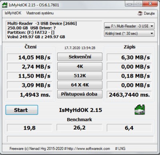Expand the Krátký test duration dropdown
The image size is (160, 155).
point(129,33)
